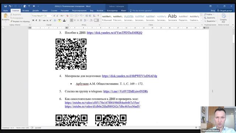The height and width of the screenshot is (133, 236).
Task: Undo the last action
Action: [x=10, y=6]
